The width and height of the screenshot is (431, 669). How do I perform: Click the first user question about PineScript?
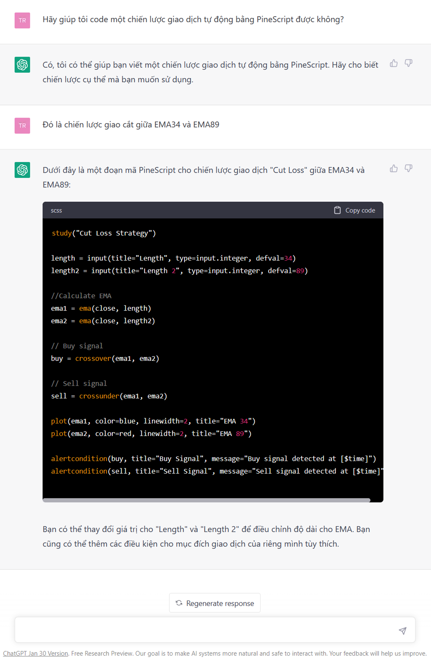[193, 20]
